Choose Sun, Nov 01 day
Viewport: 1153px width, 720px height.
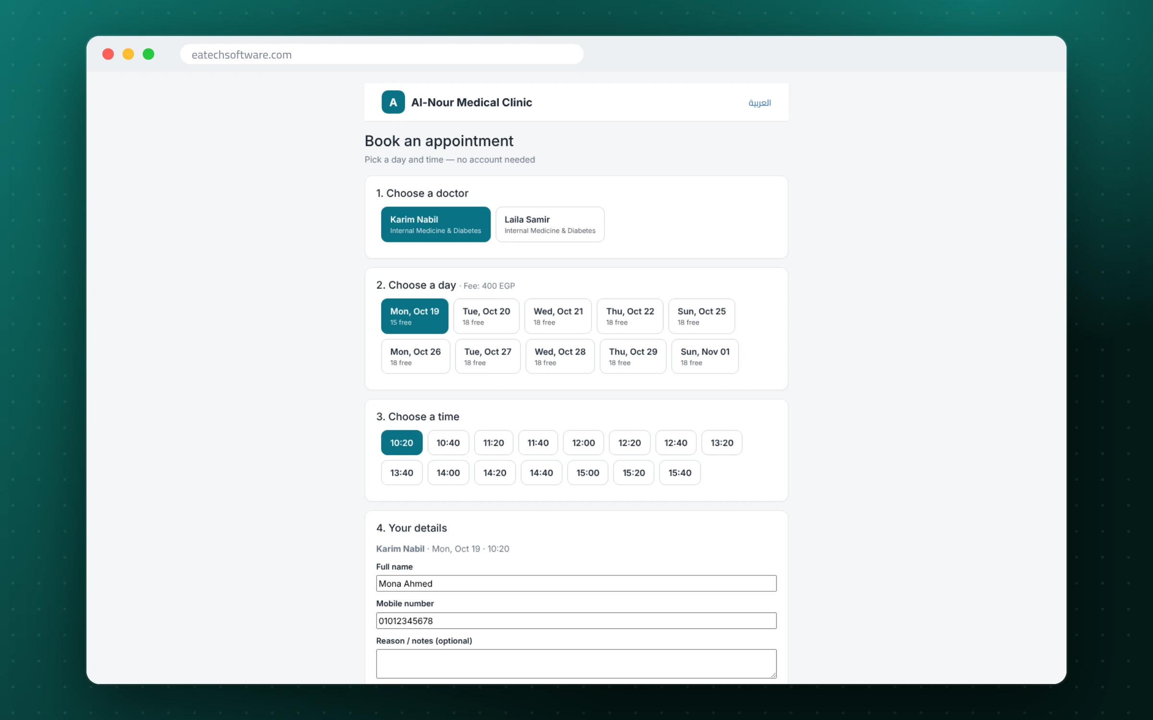705,356
